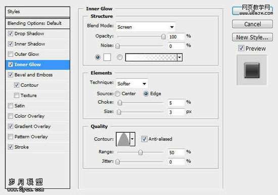Select the solid color glow radio button
The height and width of the screenshot is (195, 278).
coord(98,57)
